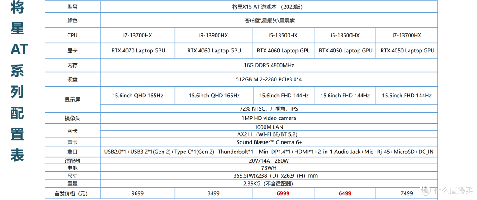Select the red 6499 price cell

click(345, 193)
